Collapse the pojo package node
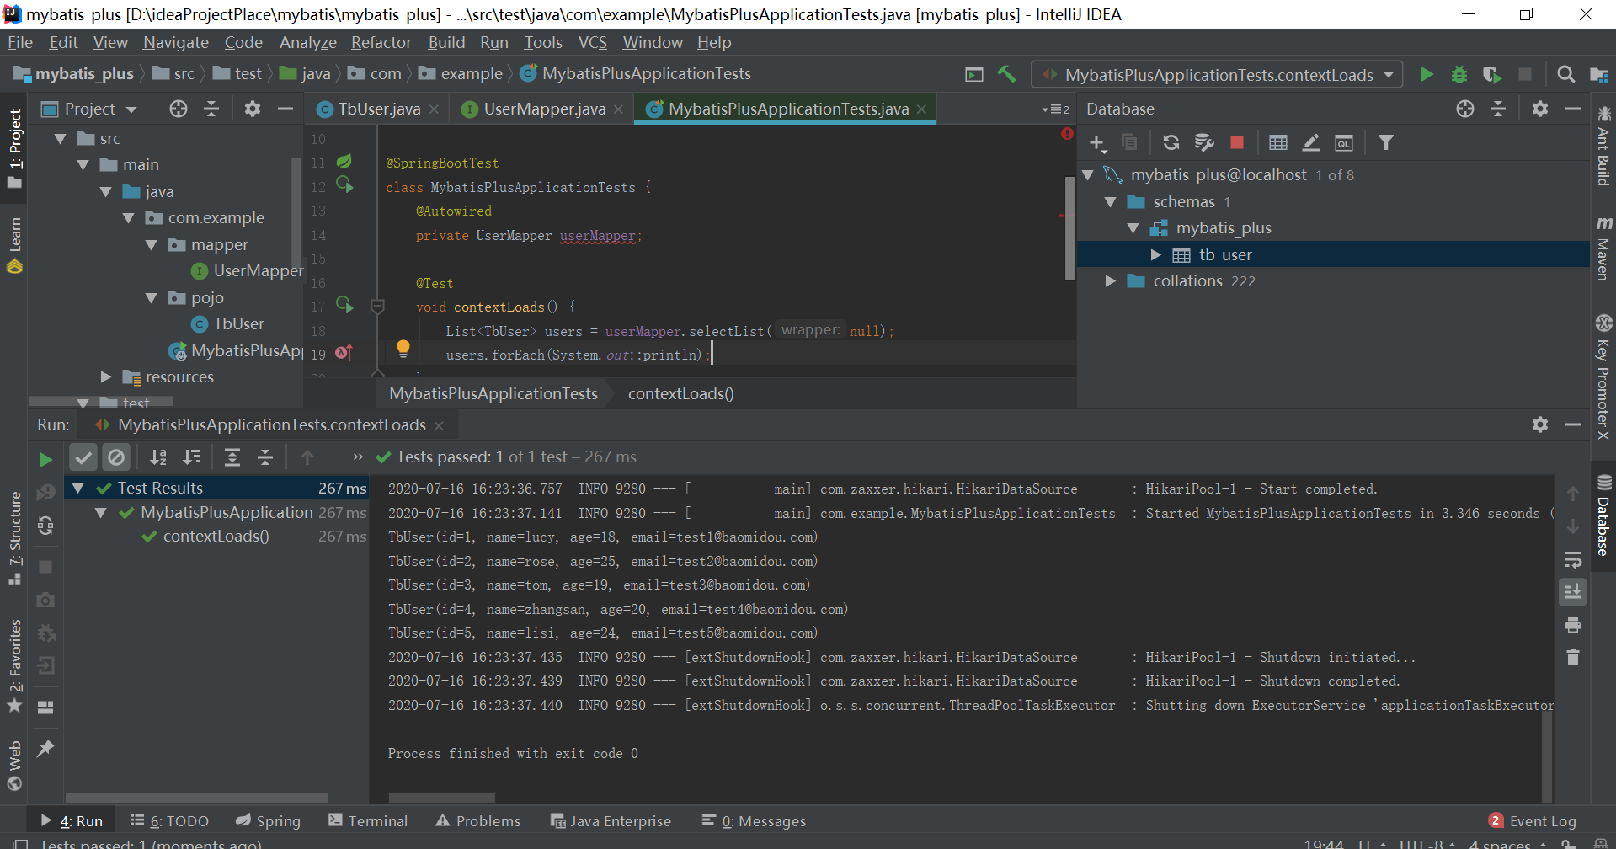 [x=152, y=298]
